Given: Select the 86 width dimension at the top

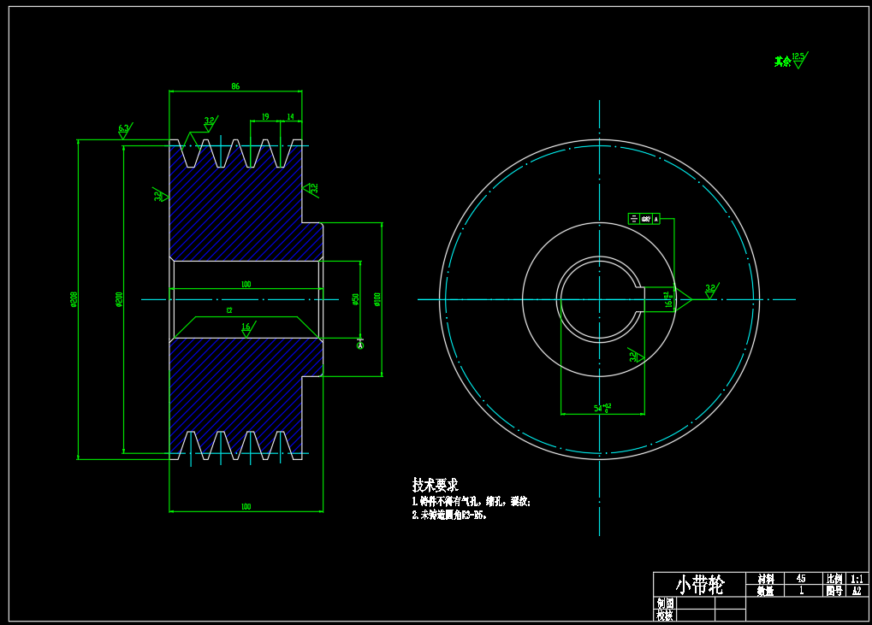Looking at the screenshot, I should point(235,86).
